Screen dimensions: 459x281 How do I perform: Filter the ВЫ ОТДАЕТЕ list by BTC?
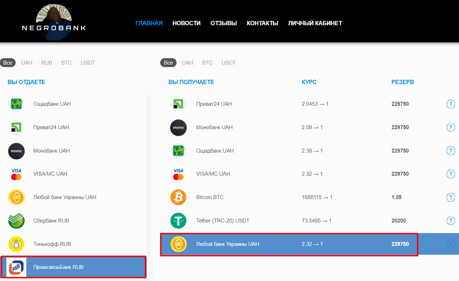click(66, 63)
